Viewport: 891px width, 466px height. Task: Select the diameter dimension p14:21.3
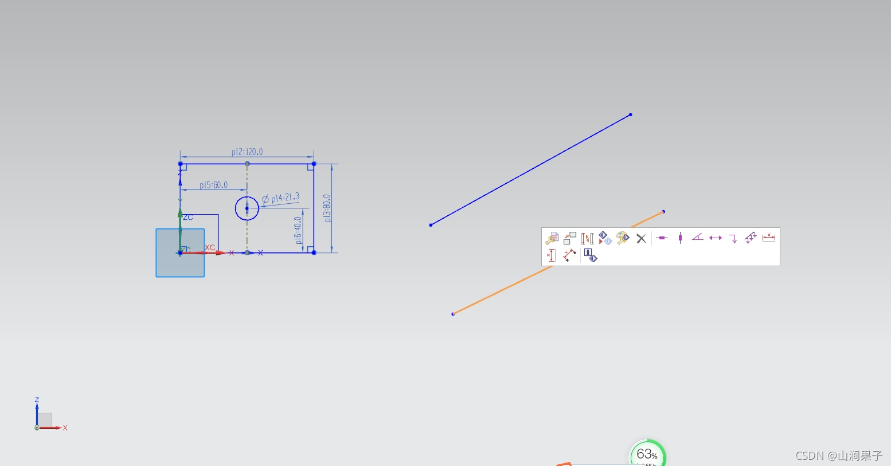coord(281,198)
